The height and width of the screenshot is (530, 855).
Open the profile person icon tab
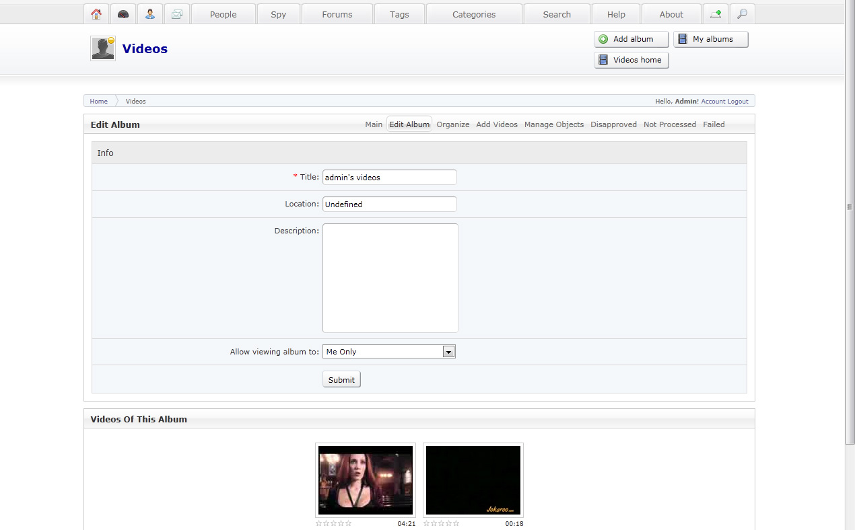pyautogui.click(x=150, y=14)
